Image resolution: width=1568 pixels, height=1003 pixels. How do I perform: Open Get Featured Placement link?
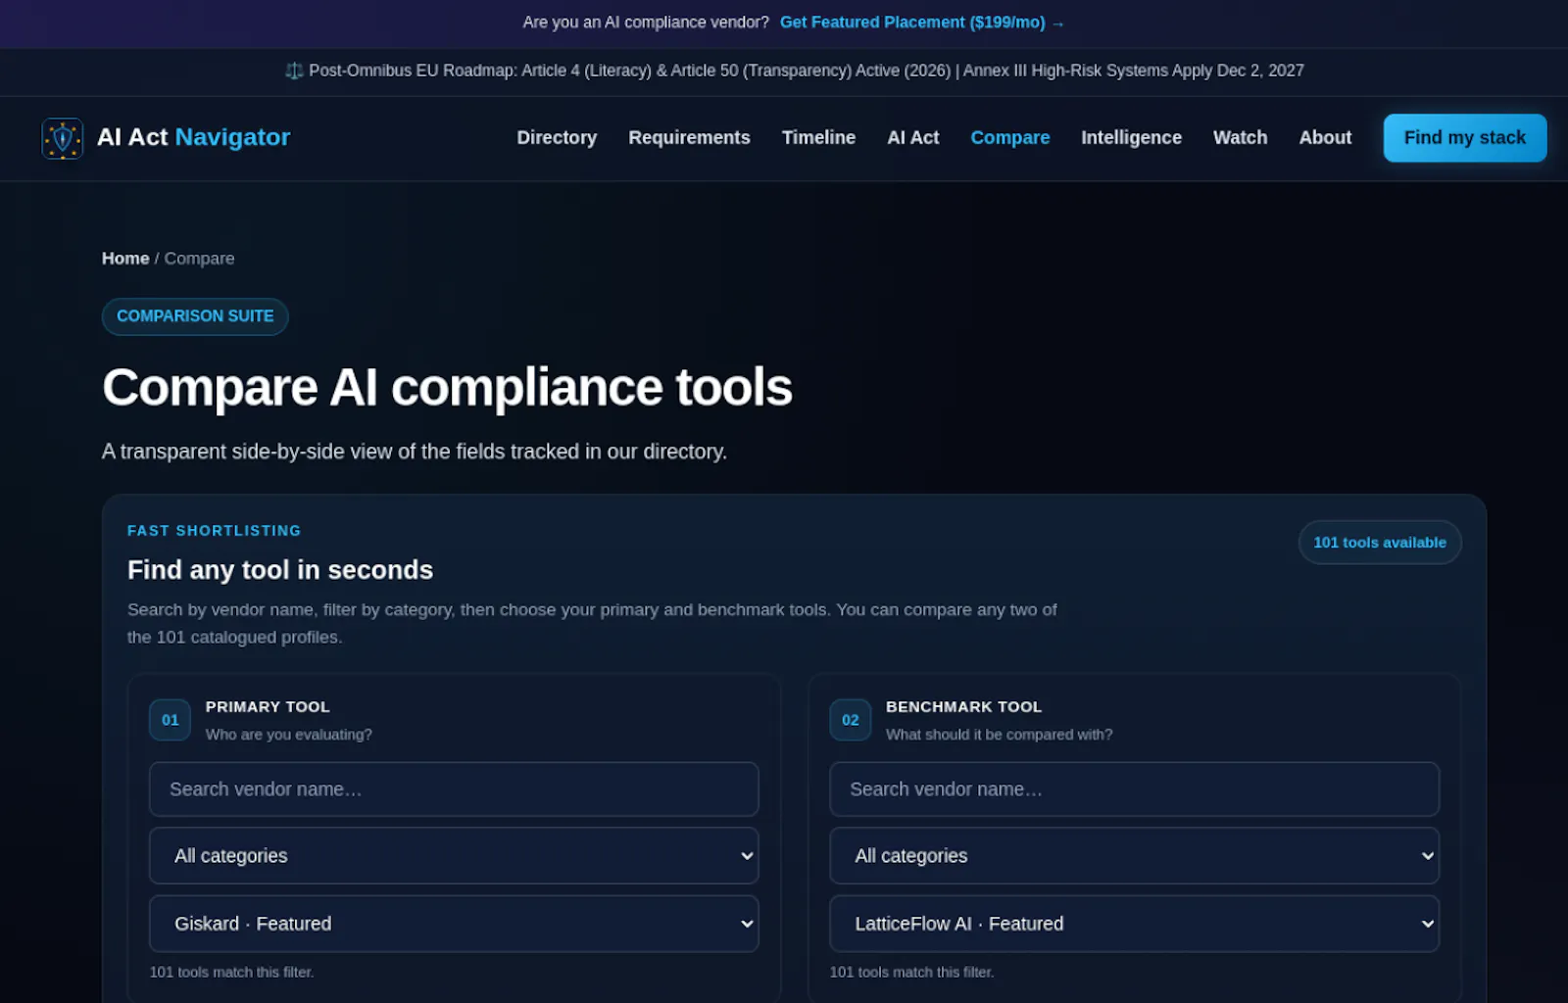click(x=921, y=23)
